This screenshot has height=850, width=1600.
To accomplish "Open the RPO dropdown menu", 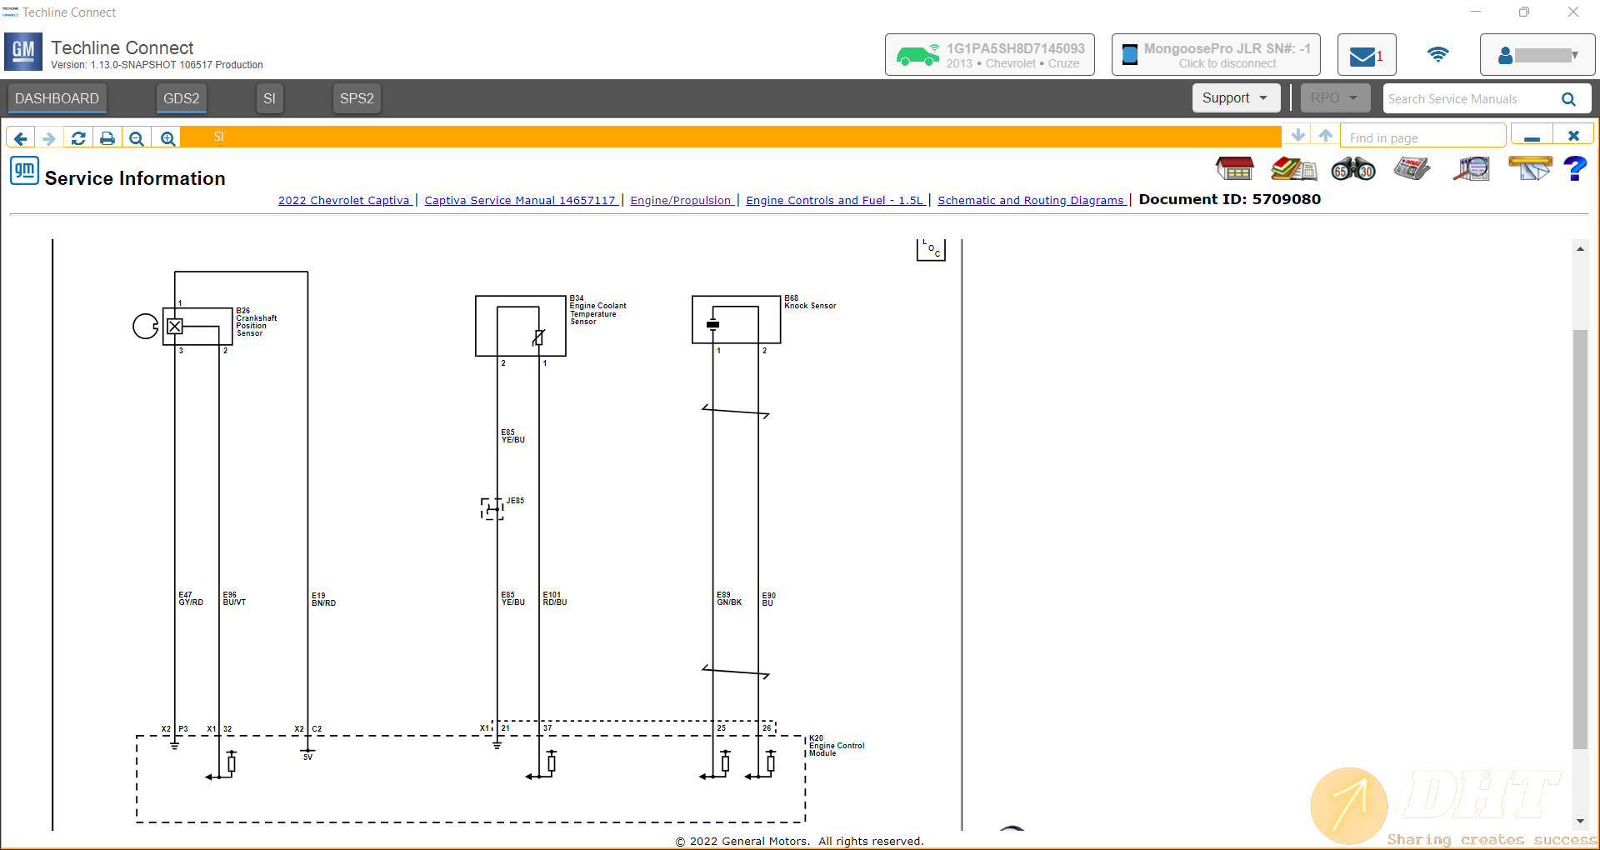I will tap(1334, 98).
